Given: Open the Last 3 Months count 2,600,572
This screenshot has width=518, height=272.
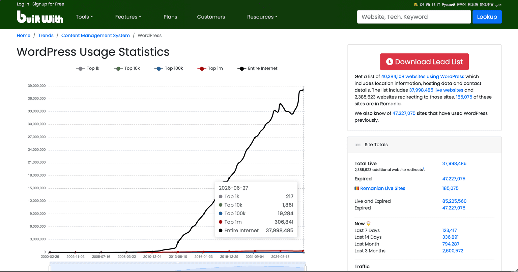Looking at the screenshot, I should [x=453, y=251].
